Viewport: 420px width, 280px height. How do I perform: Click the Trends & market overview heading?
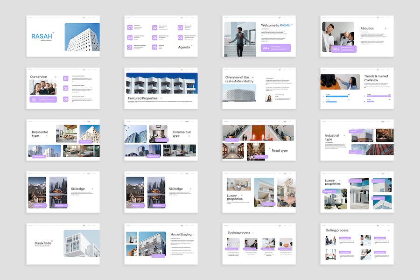[x=376, y=78]
